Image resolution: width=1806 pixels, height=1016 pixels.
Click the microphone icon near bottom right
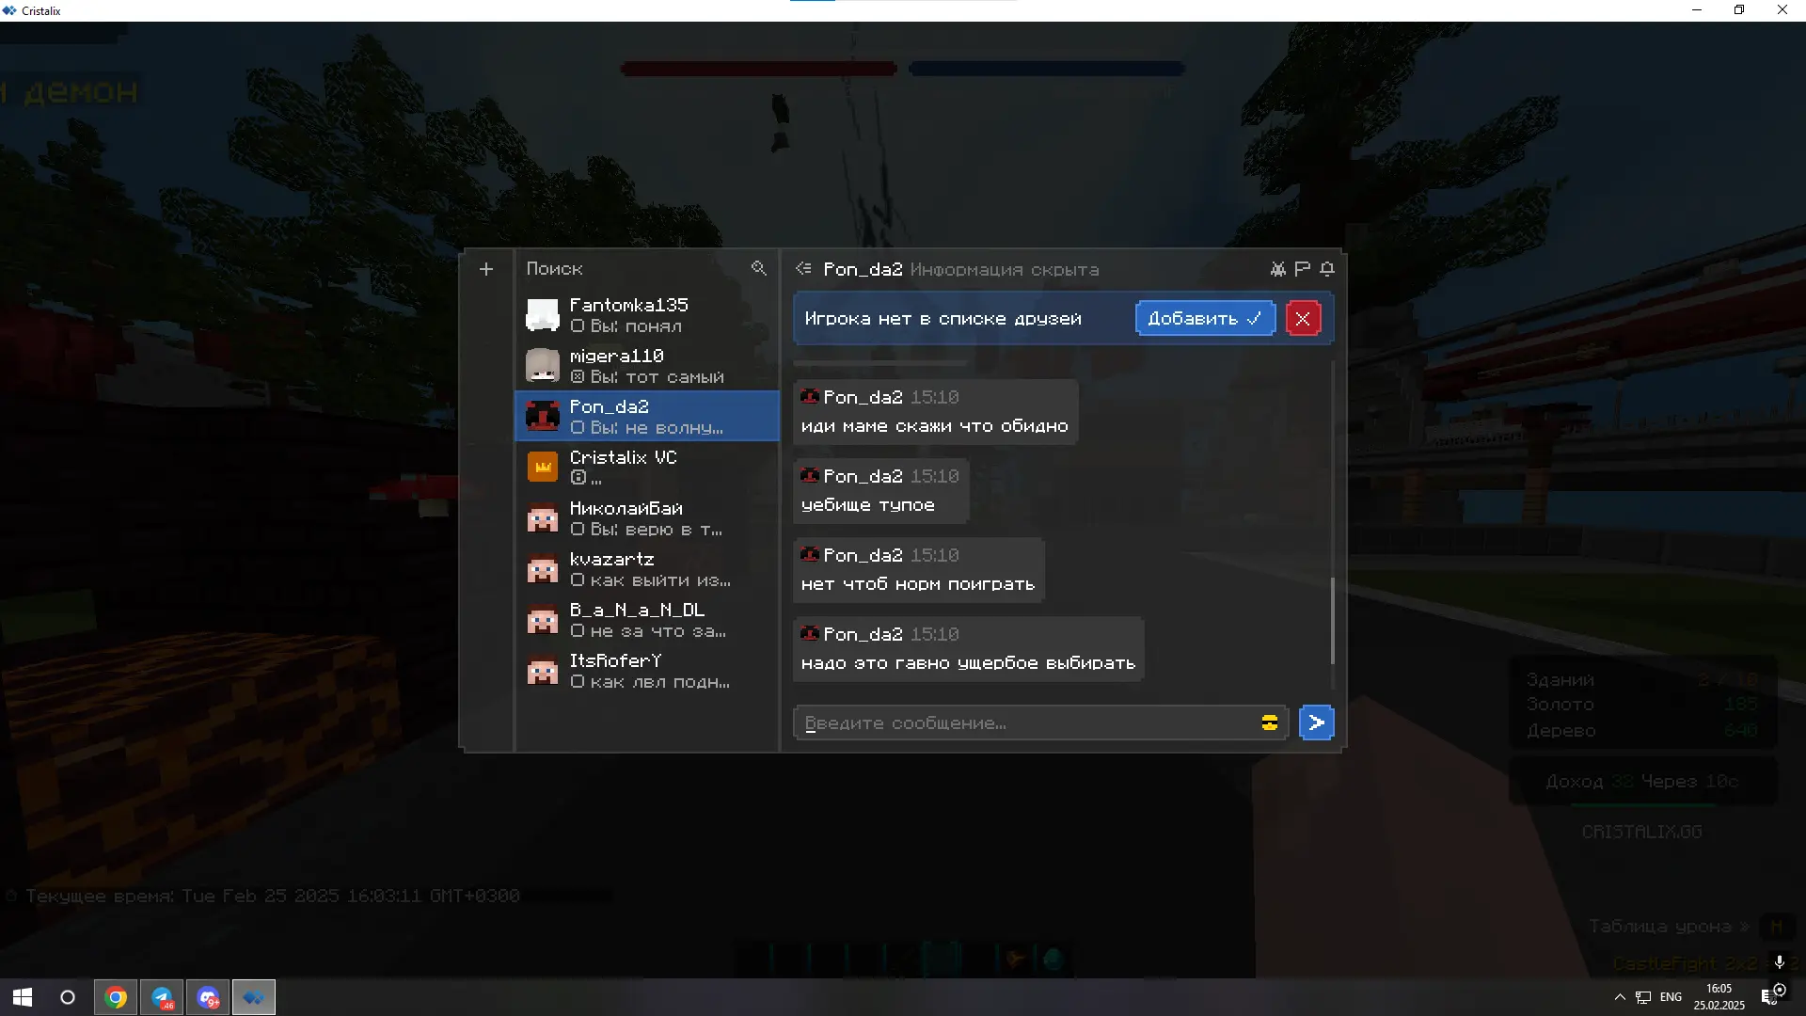pyautogui.click(x=1779, y=961)
